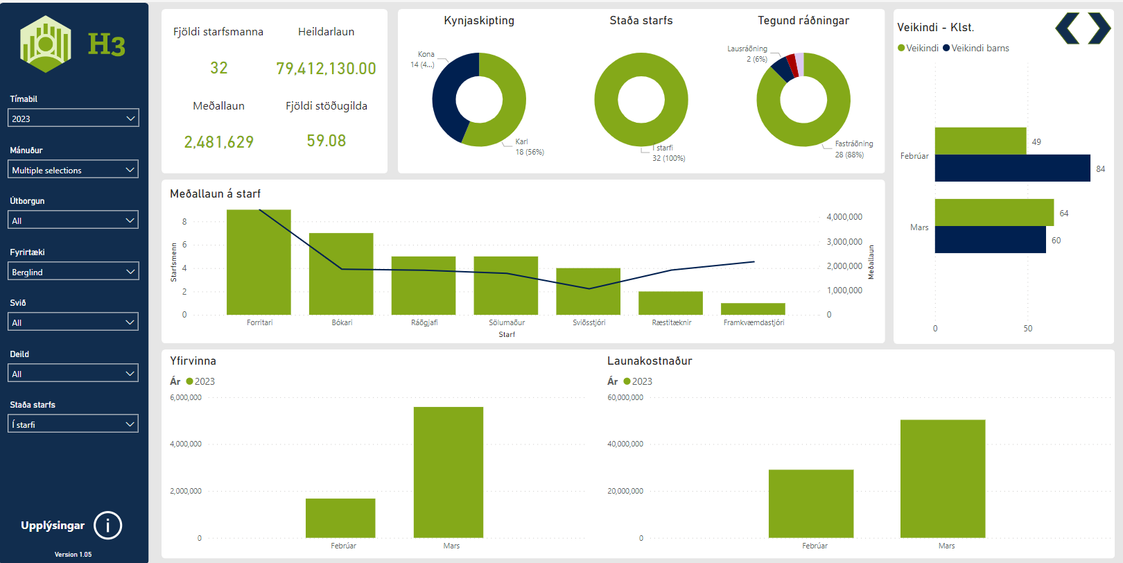Open the Mánuður Multiple selections dropdown
The width and height of the screenshot is (1123, 563).
[73, 170]
